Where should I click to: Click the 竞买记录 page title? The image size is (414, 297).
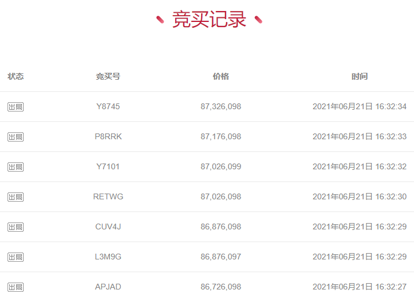[209, 20]
